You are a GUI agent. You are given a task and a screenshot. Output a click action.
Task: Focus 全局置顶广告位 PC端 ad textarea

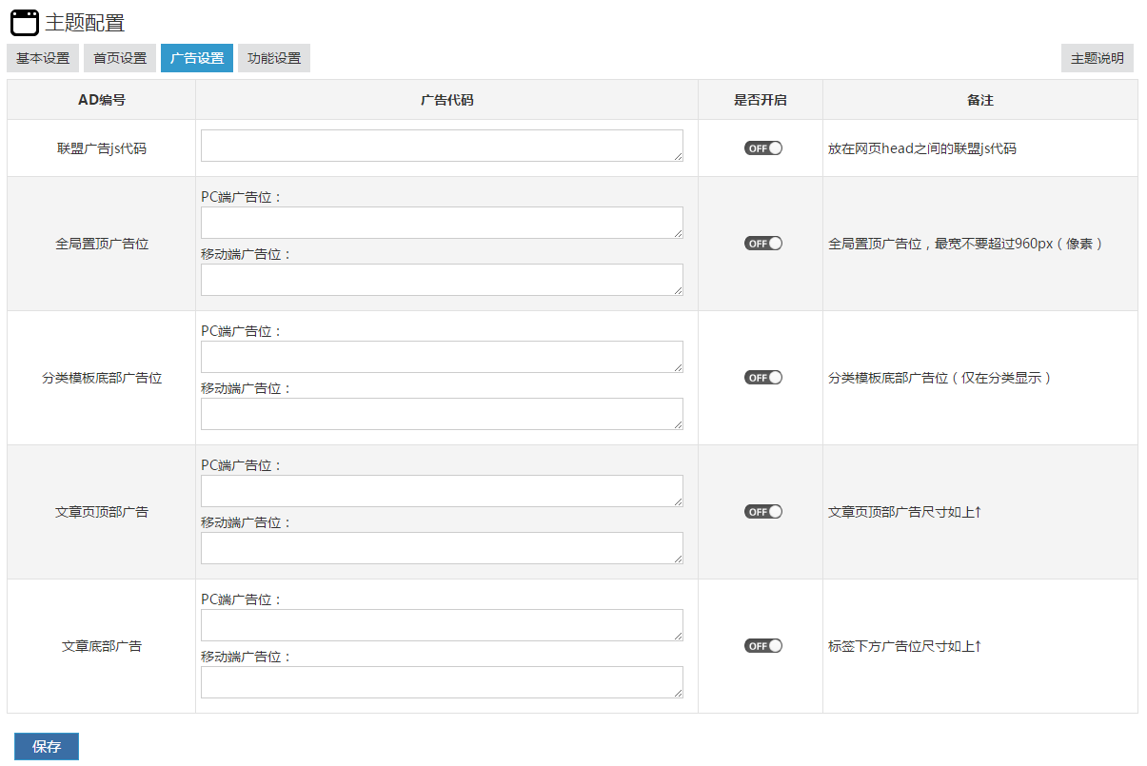442,223
